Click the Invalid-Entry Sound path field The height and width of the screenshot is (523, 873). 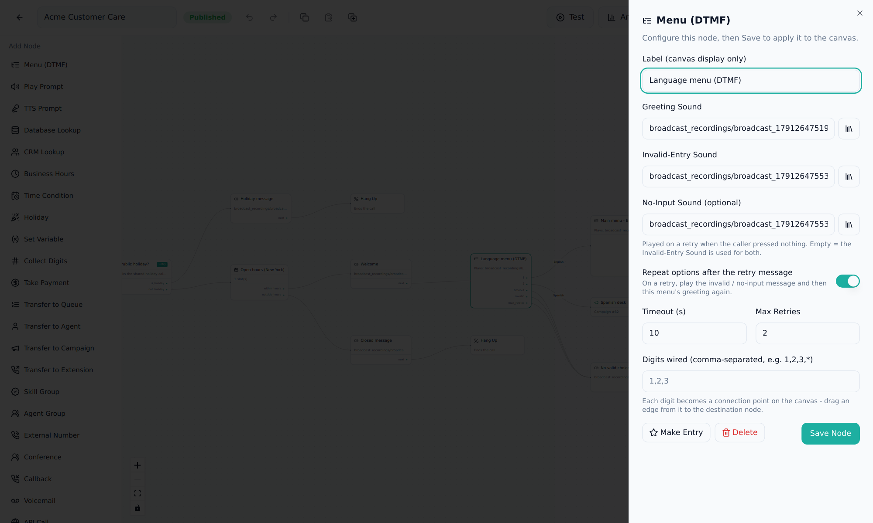pyautogui.click(x=738, y=177)
